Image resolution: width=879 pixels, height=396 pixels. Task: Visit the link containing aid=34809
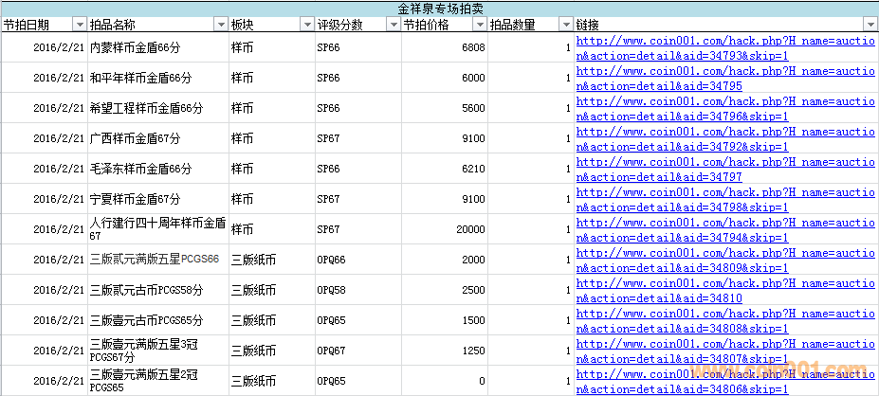point(725,261)
